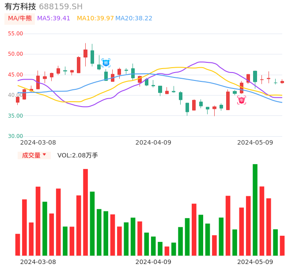Image resolution: width=303 pixels, height=268 pixels.
Task: Click the 35.00 price axis label
Action: (x=15, y=116)
